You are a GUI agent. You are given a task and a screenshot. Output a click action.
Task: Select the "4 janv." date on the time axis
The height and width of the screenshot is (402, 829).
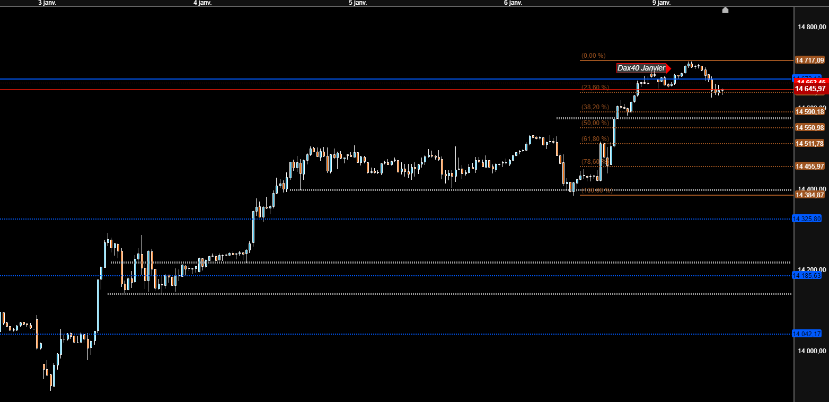(202, 3)
